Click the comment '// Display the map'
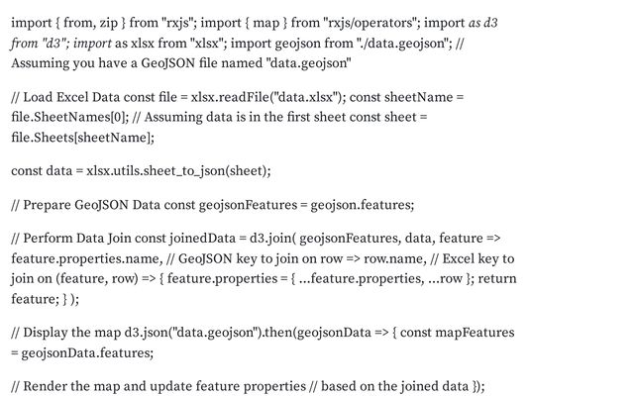The height and width of the screenshot is (396, 634). pos(66,333)
